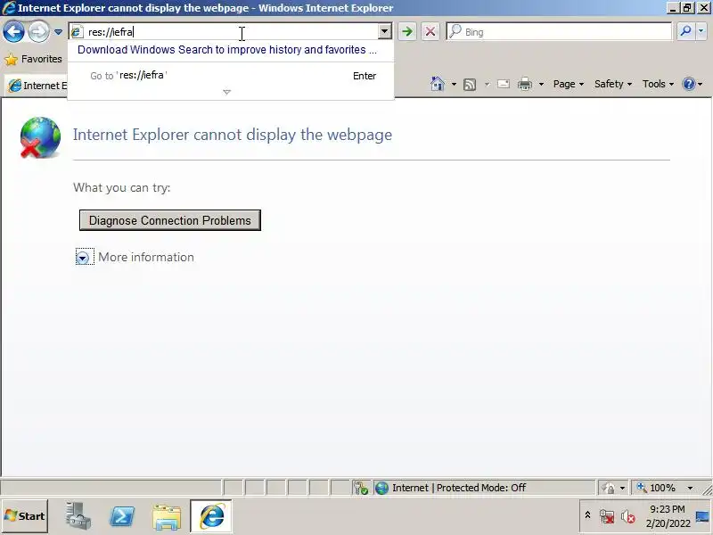
Task: Click Download Windows Search suggestion link
Action: pos(227,50)
